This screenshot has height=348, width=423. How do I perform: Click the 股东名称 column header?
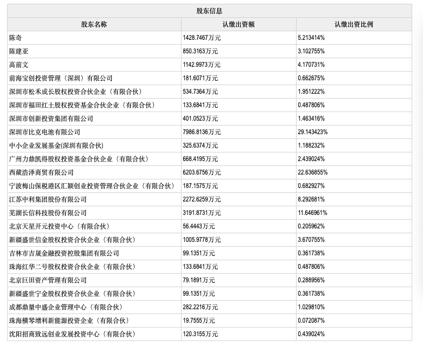[x=94, y=24]
